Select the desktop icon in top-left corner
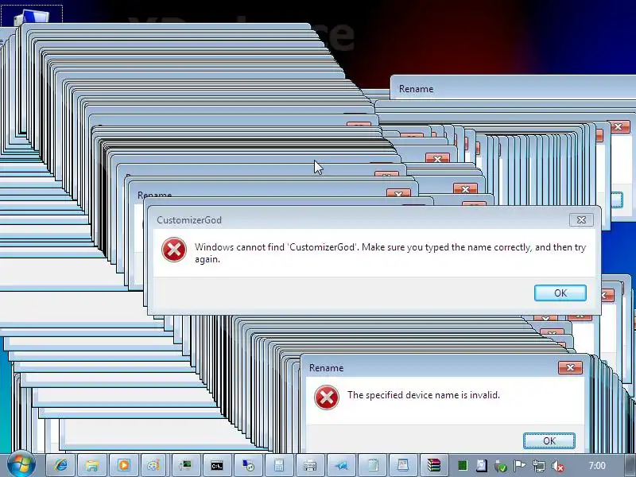 pyautogui.click(x=32, y=15)
